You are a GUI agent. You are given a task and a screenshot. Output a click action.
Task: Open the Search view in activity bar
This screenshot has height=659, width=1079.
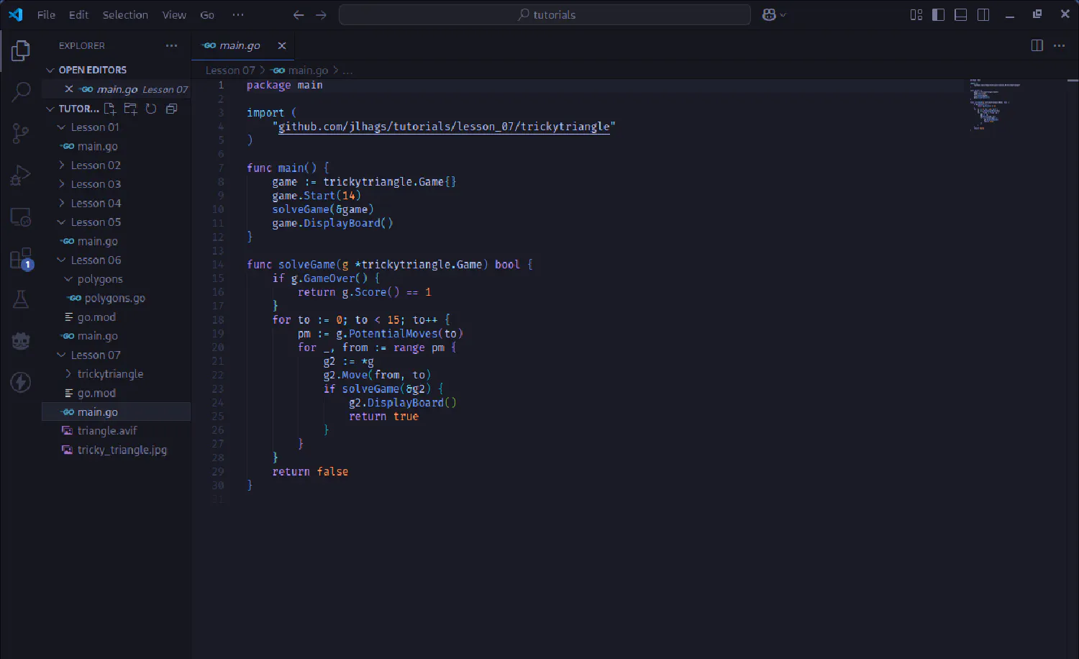(x=21, y=91)
